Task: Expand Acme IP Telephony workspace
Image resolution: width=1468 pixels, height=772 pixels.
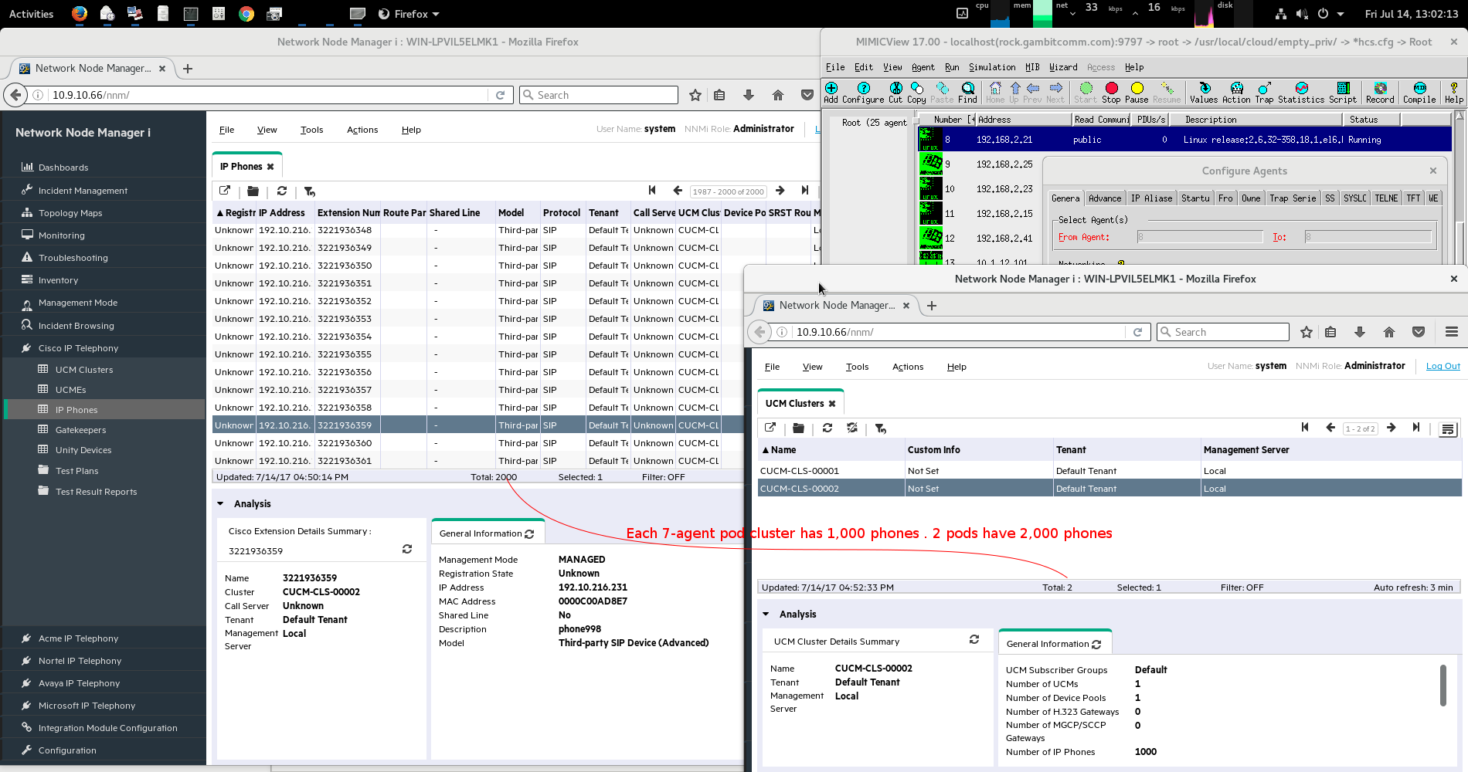Action: [78, 638]
